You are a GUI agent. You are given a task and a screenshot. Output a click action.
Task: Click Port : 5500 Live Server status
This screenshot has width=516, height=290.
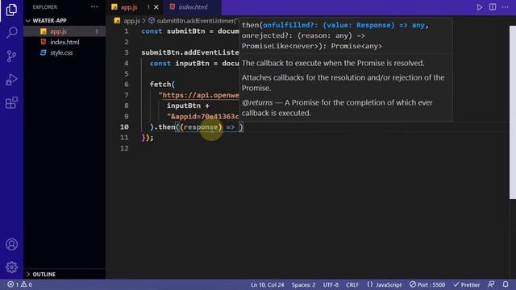coord(427,284)
